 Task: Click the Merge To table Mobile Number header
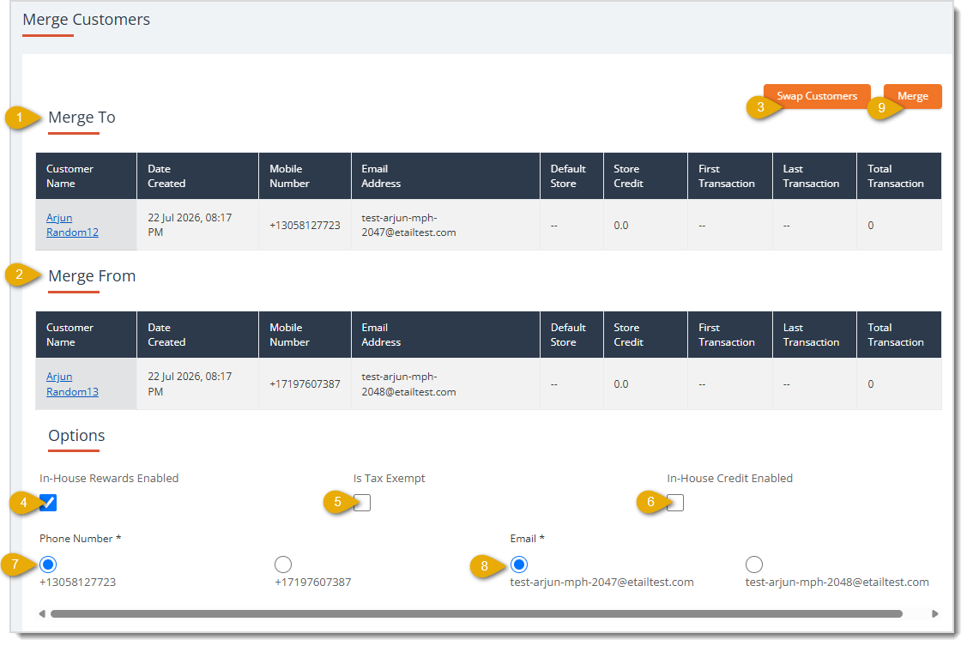click(x=305, y=176)
